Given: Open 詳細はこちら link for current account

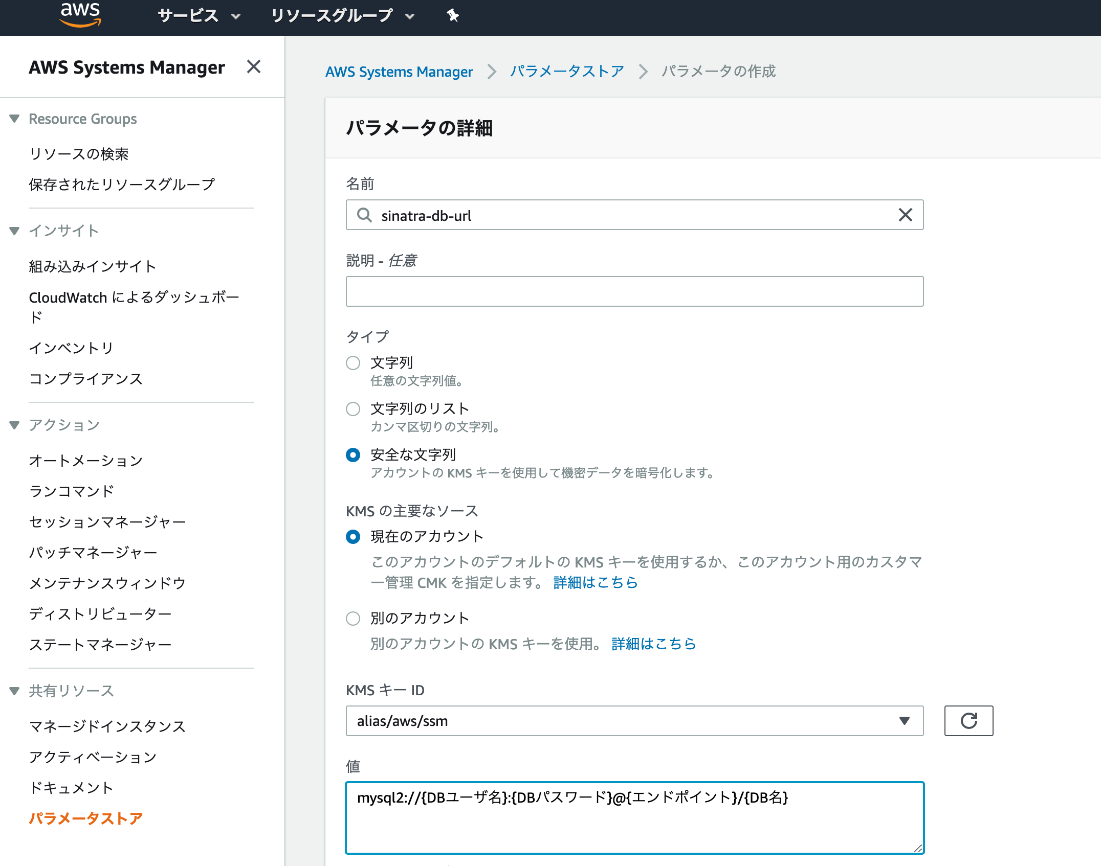Looking at the screenshot, I should point(596,583).
